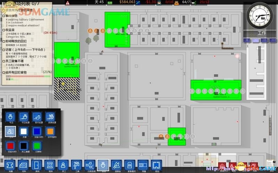Open the Emergencies (紧急情况) siren menu
This screenshot has height=173, width=278.
(130, 165)
